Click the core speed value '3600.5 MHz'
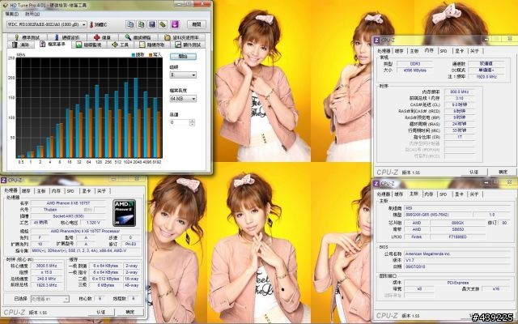The height and width of the screenshot is (324, 518). pyautogui.click(x=47, y=266)
